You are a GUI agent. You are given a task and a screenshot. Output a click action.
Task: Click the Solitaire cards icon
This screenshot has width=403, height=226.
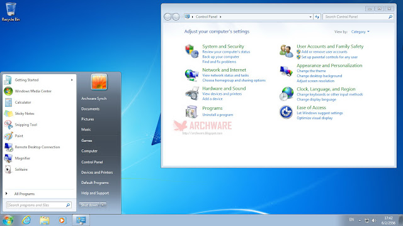(8, 169)
